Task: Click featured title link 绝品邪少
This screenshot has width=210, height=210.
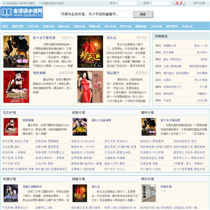Action: [x=113, y=73]
